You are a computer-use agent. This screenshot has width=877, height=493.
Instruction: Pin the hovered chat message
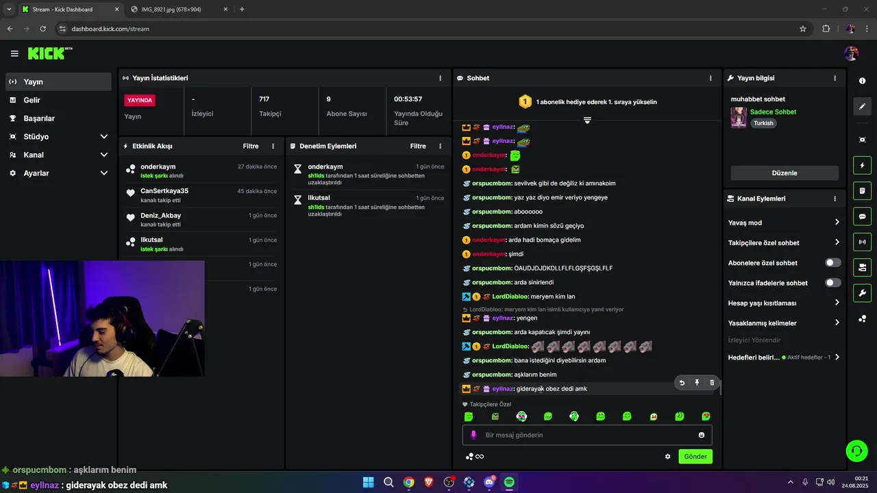697,383
